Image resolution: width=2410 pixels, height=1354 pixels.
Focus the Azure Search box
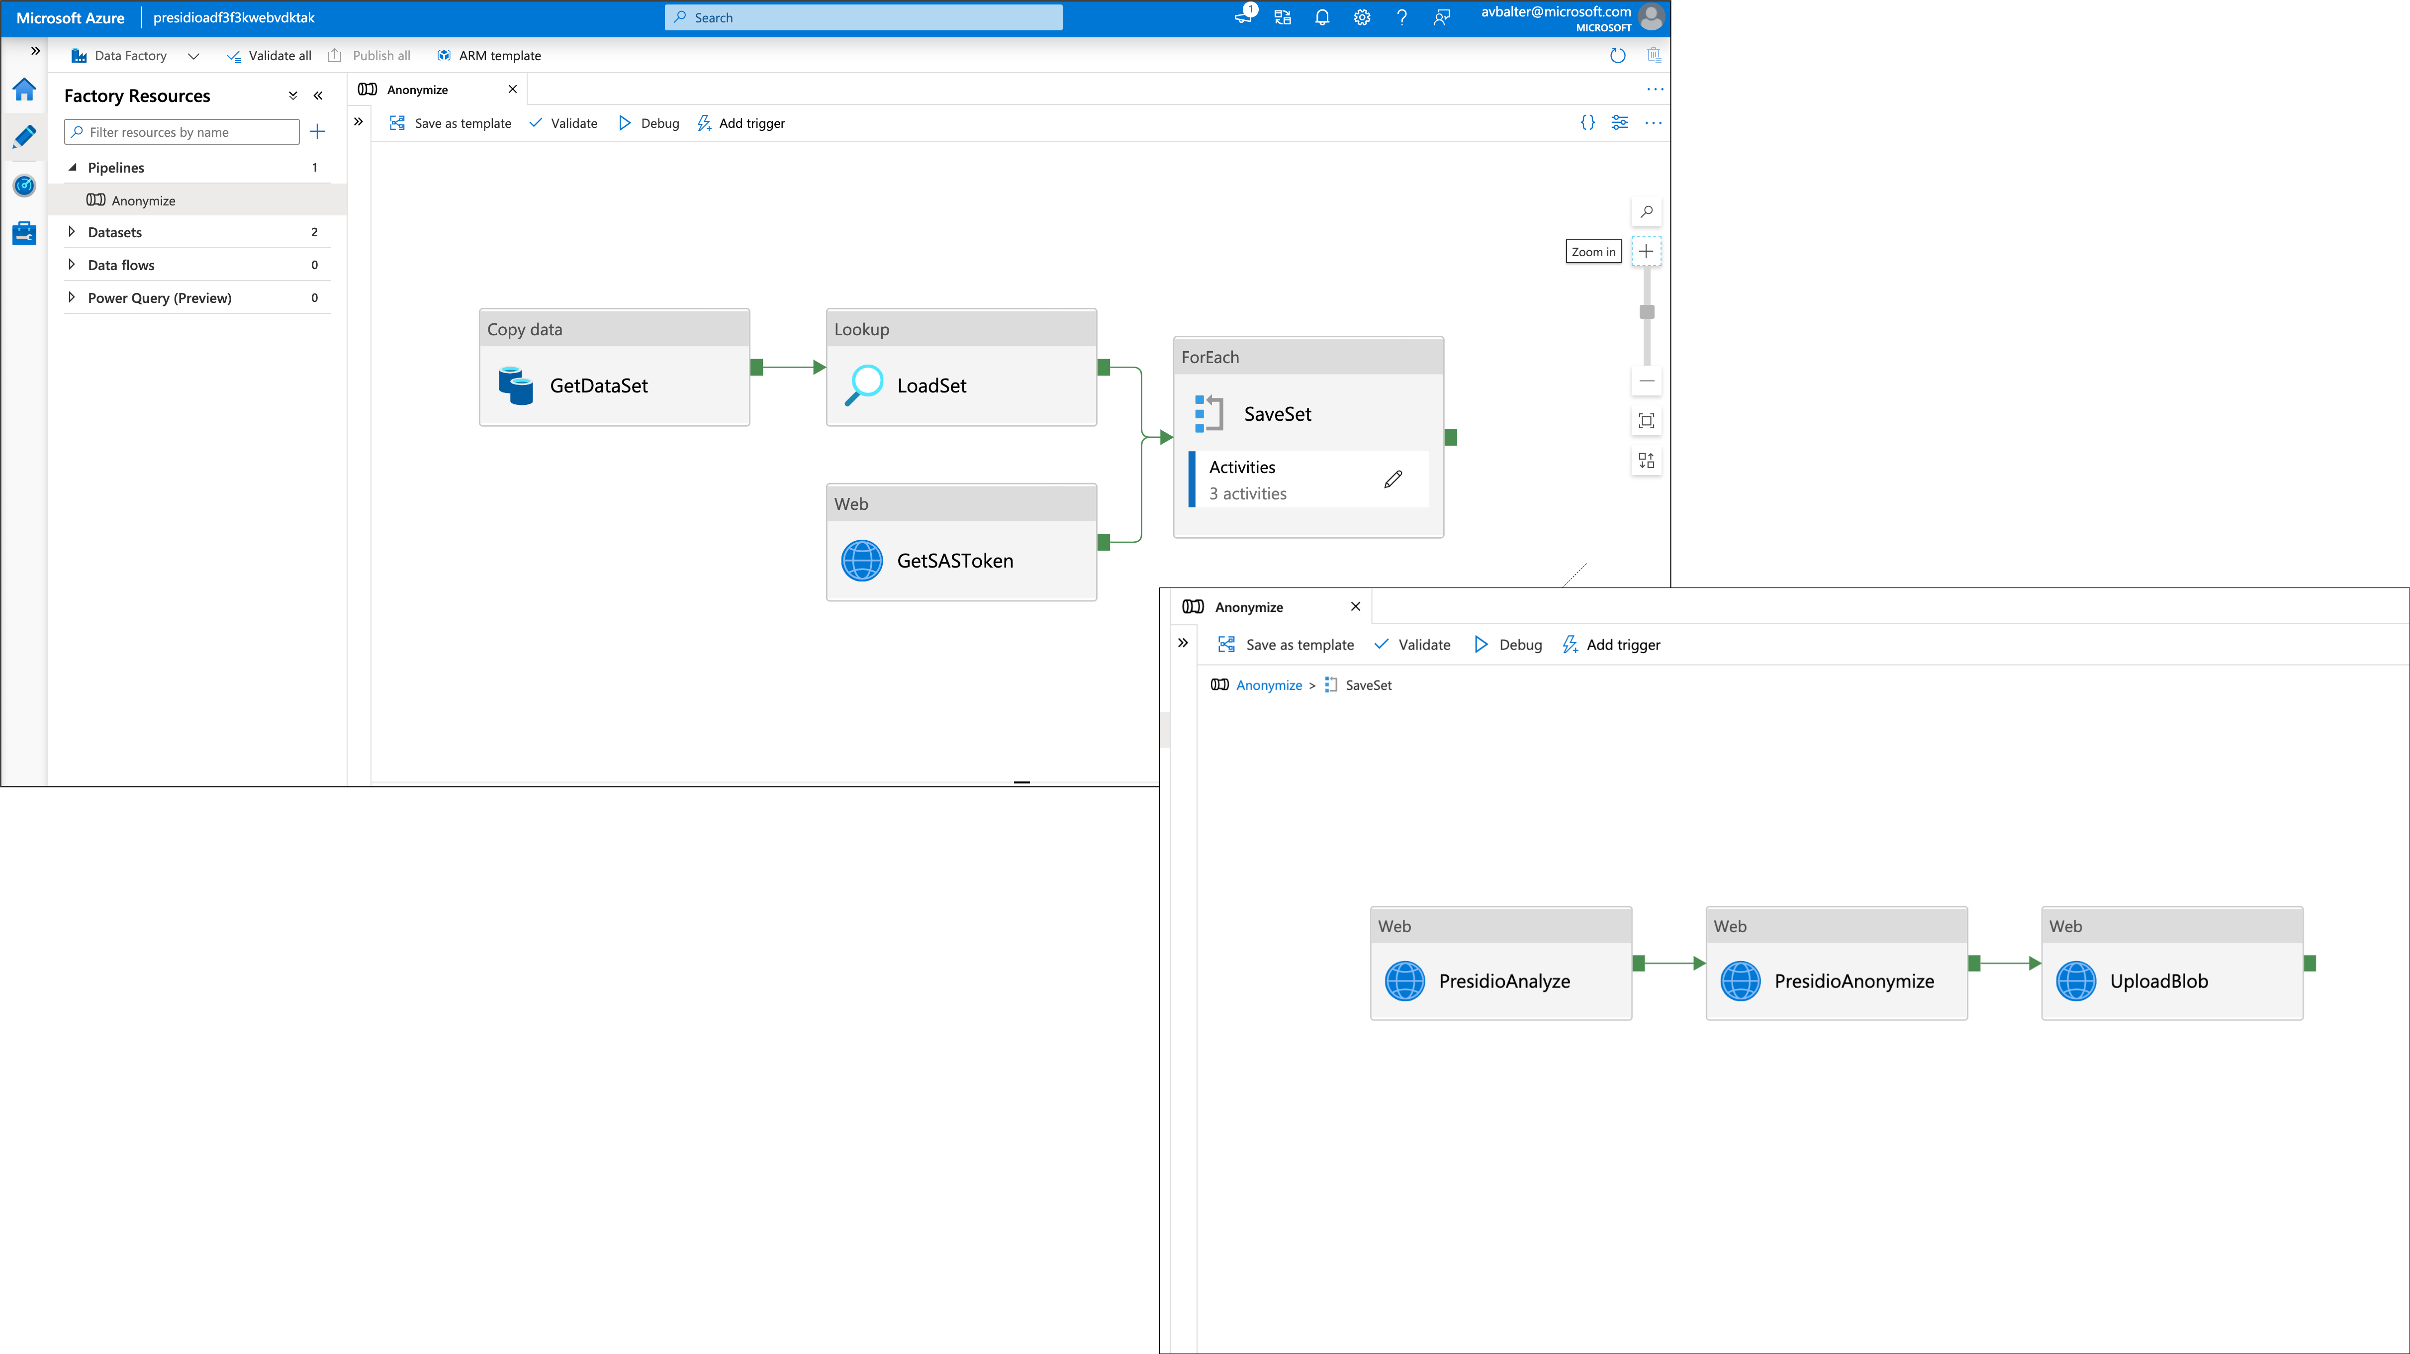coord(863,17)
